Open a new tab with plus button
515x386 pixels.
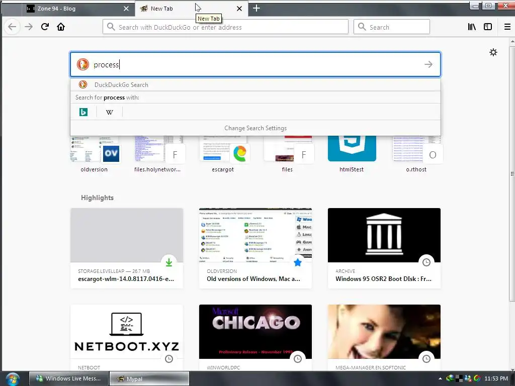(x=256, y=9)
